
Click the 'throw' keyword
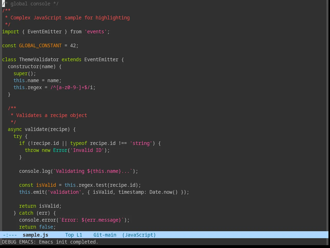32,150
